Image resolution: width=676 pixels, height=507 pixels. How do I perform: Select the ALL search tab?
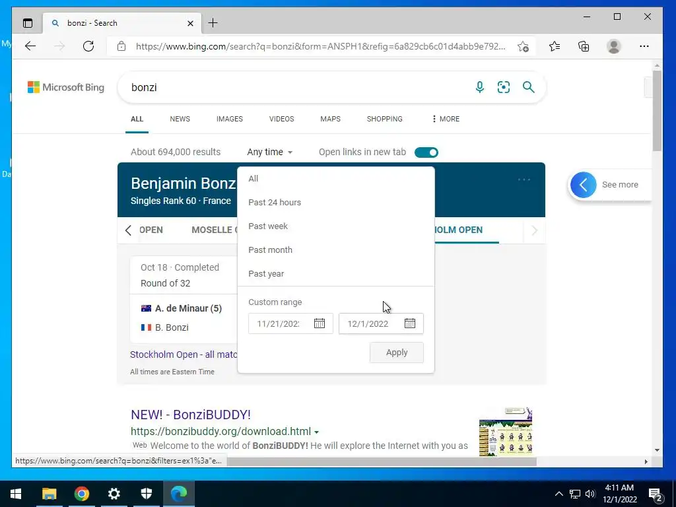137,119
